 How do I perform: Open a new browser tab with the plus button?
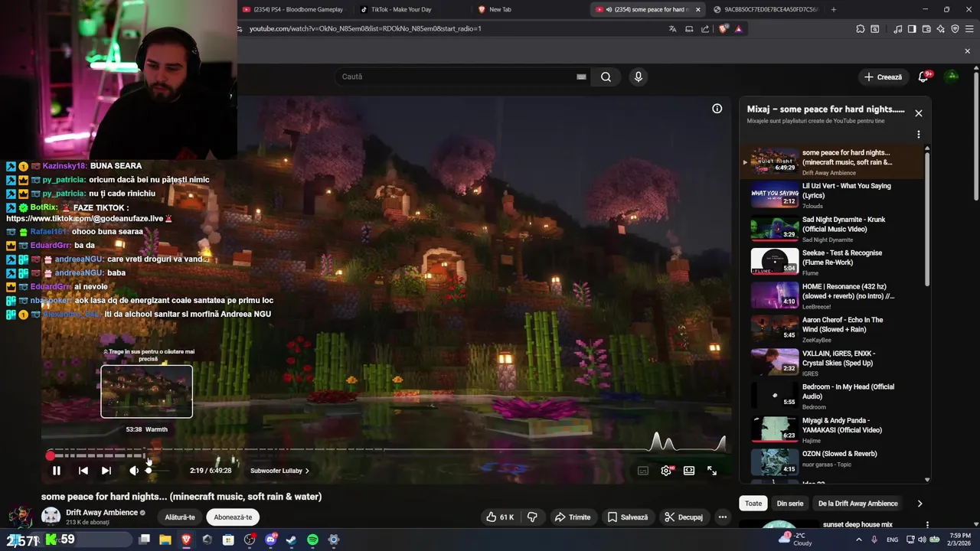click(x=833, y=9)
